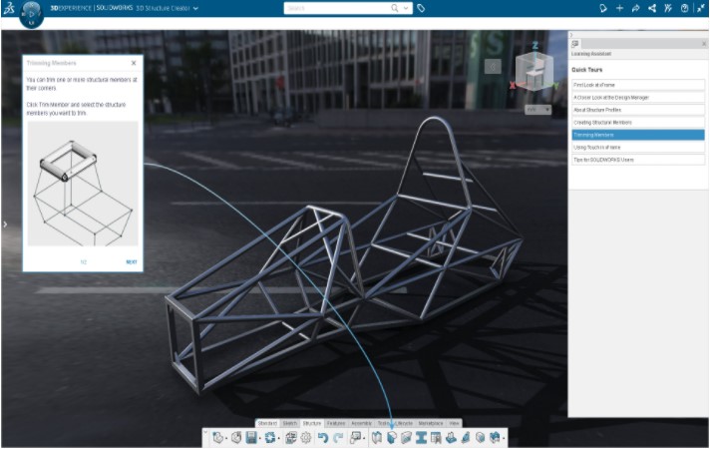Viewport: 710px width, 449px height.
Task: Click the properties list icon
Action: (291, 438)
